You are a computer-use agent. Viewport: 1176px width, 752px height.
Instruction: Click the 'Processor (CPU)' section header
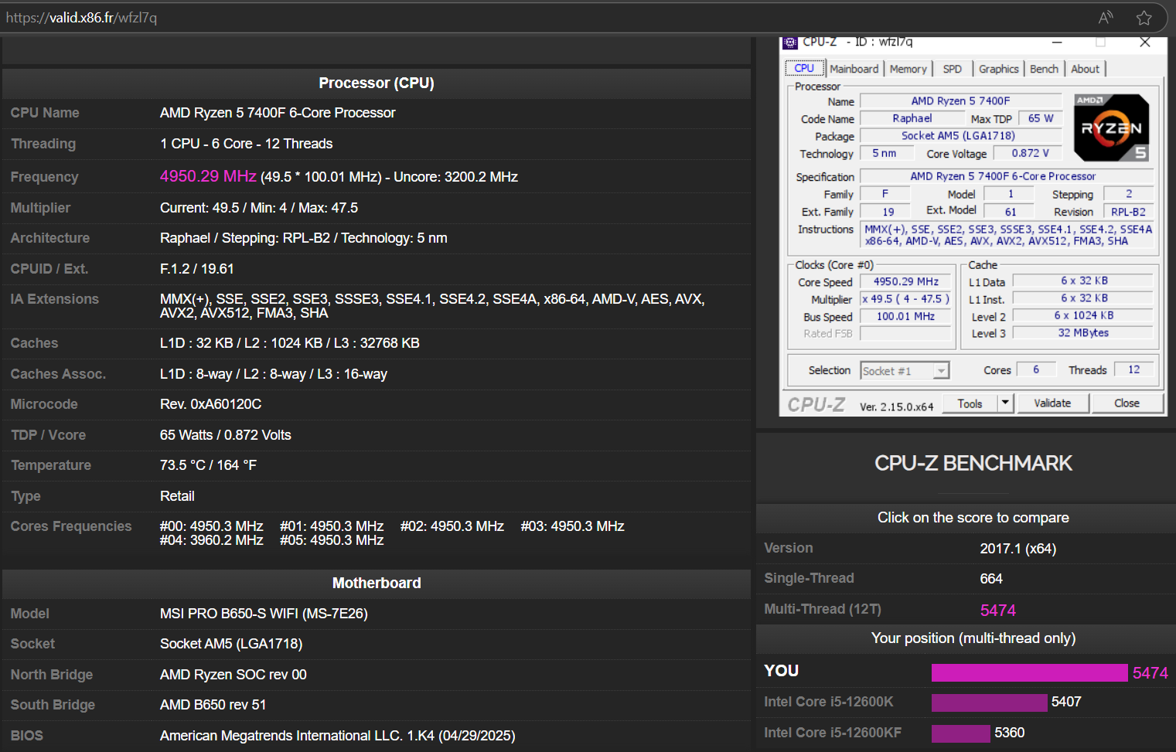pyautogui.click(x=377, y=83)
